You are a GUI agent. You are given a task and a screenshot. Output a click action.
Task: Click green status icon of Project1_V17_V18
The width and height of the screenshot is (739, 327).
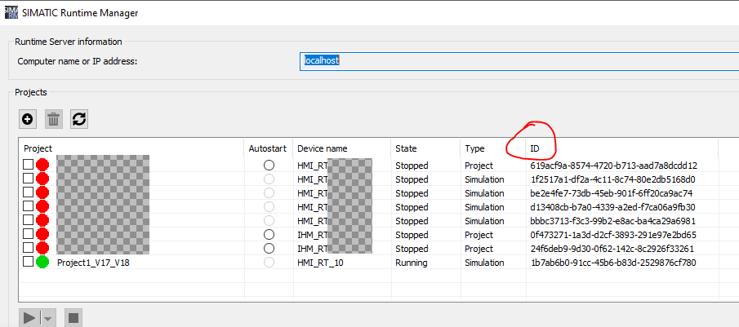tap(42, 263)
